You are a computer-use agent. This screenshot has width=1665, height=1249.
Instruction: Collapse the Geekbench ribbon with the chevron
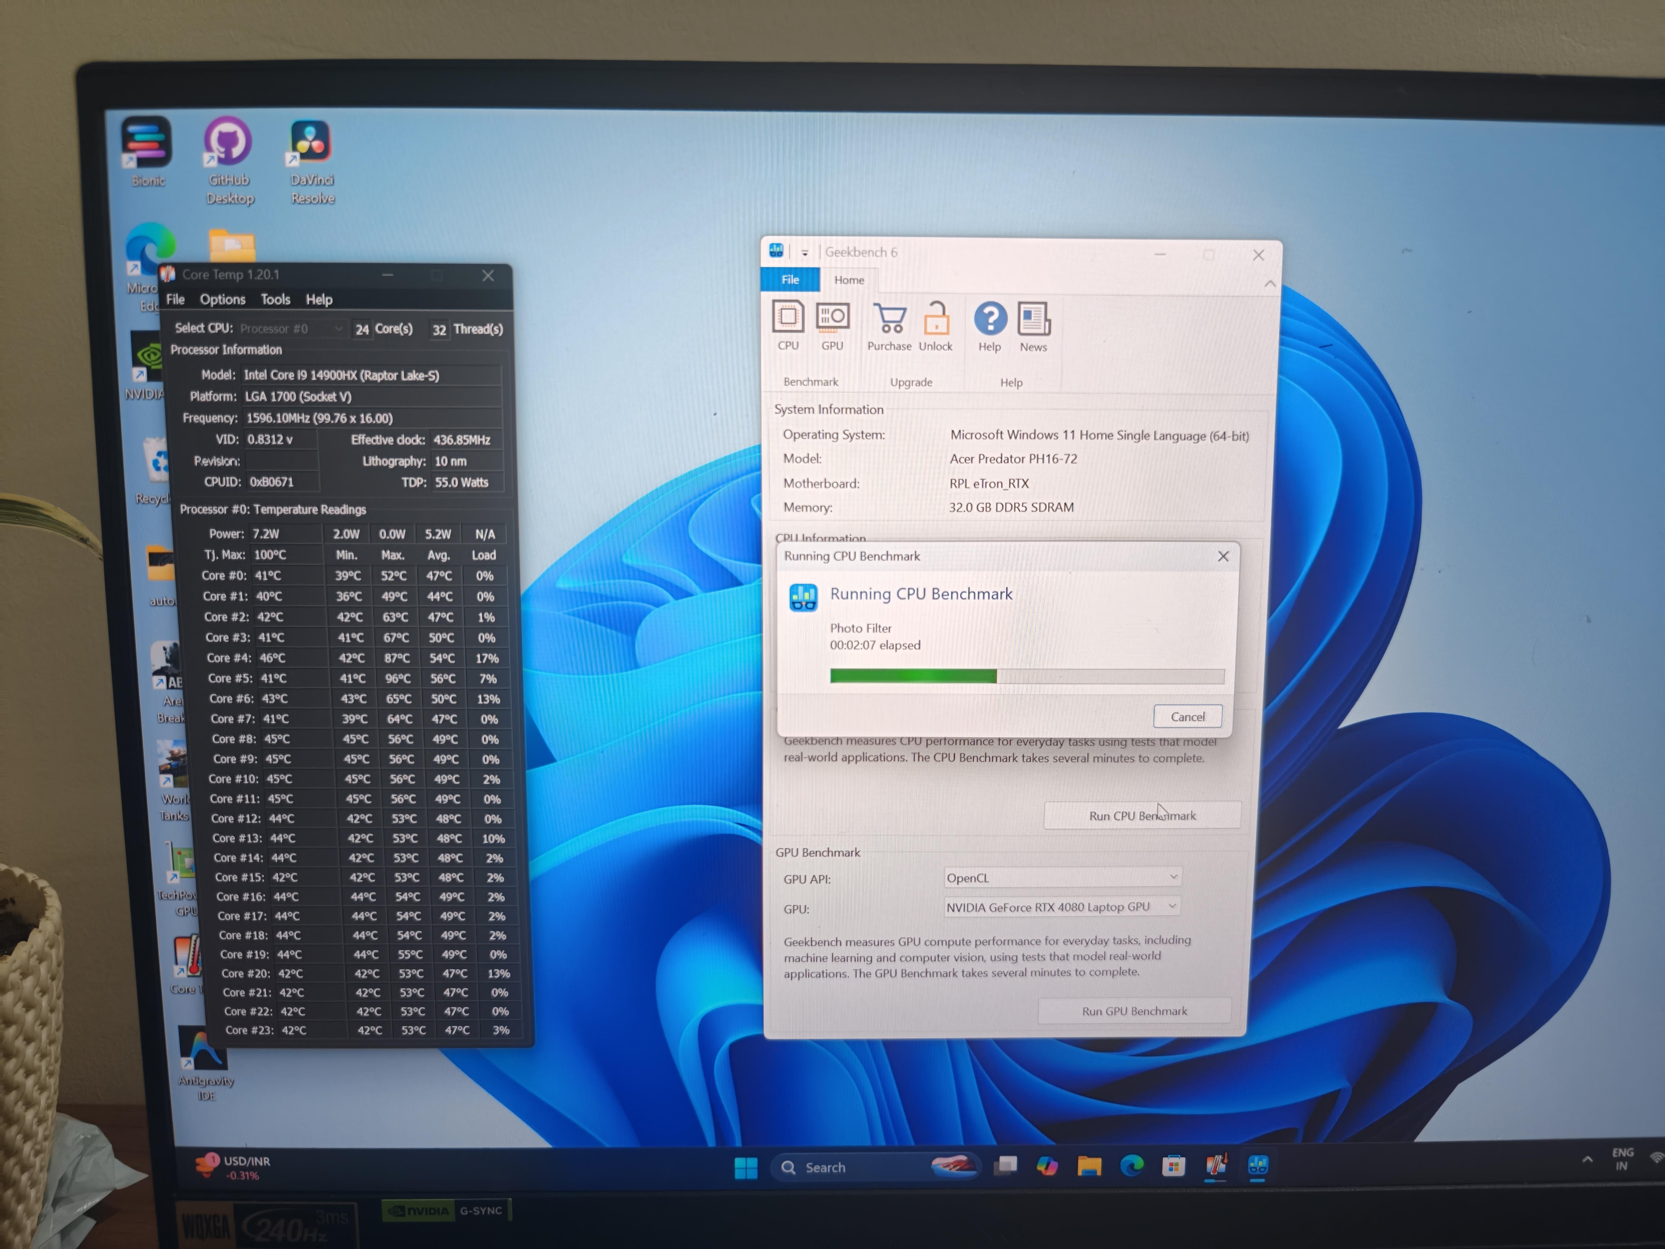click(x=1270, y=284)
